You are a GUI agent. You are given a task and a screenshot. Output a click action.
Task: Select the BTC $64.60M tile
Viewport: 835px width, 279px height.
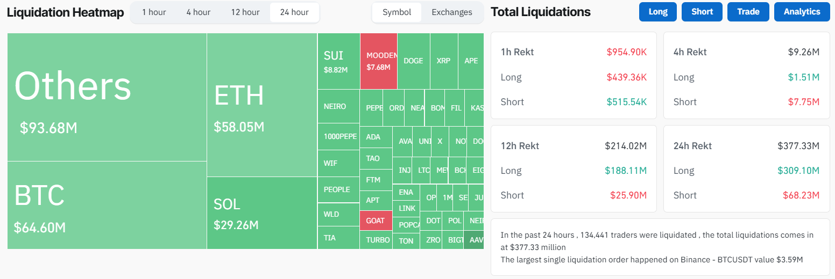point(107,205)
